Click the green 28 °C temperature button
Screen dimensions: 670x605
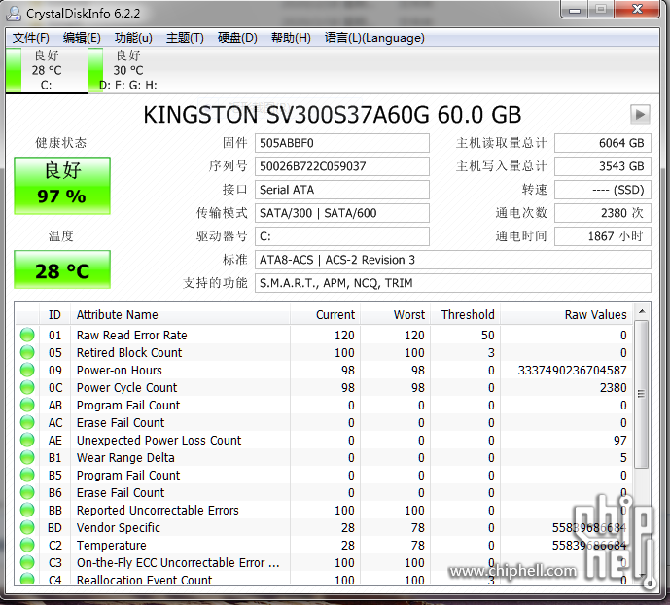coord(62,270)
